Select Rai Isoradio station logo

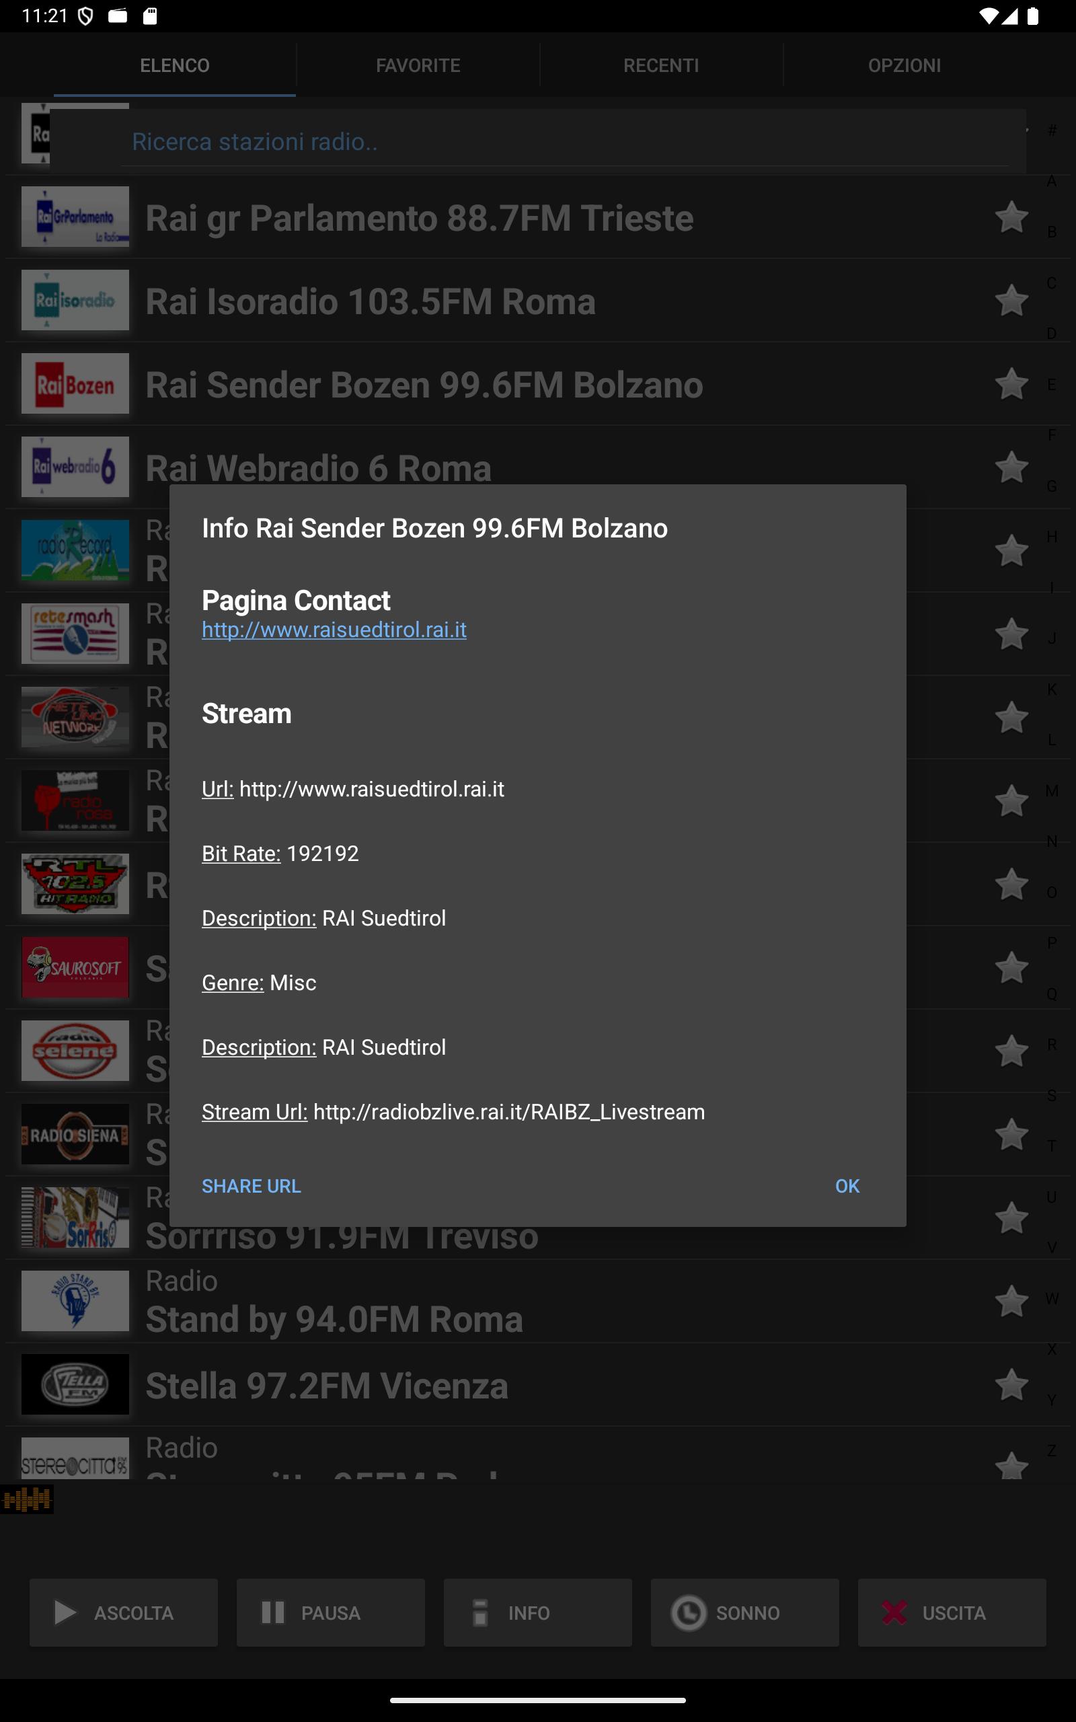click(75, 300)
